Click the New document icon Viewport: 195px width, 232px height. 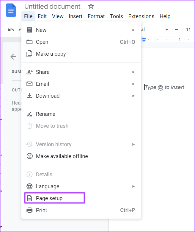tap(29, 30)
